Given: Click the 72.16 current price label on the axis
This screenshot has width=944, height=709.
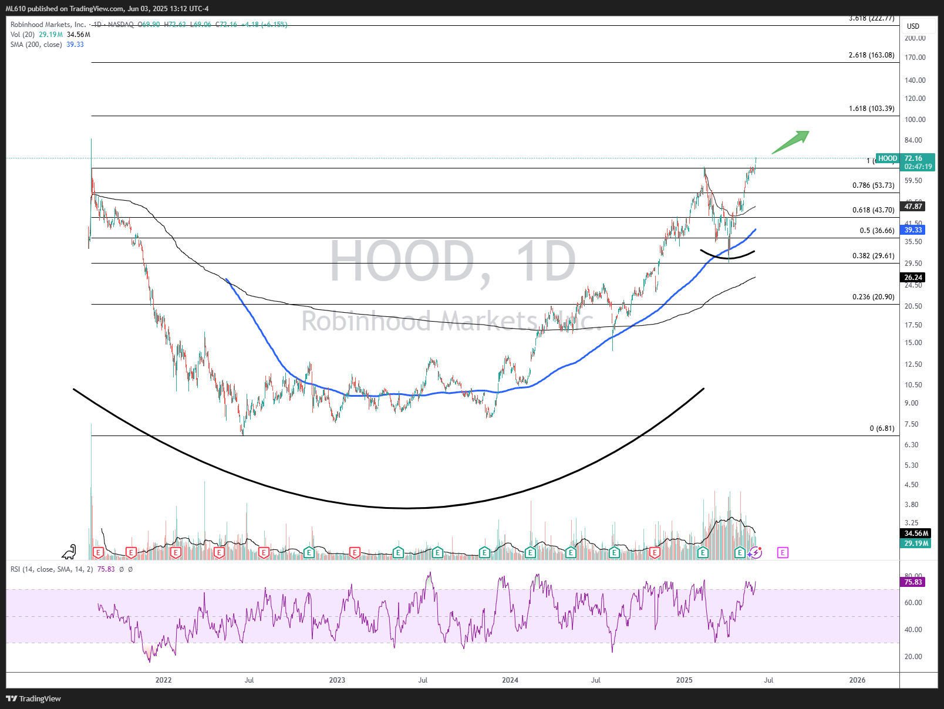Looking at the screenshot, I should [x=913, y=158].
